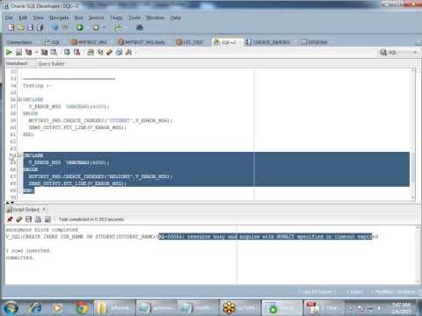
Task: Open the File menu
Action: pyautogui.click(x=9, y=18)
